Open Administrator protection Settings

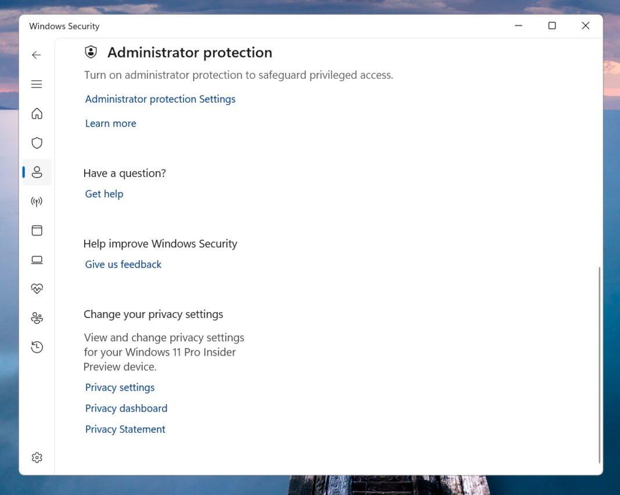point(160,99)
